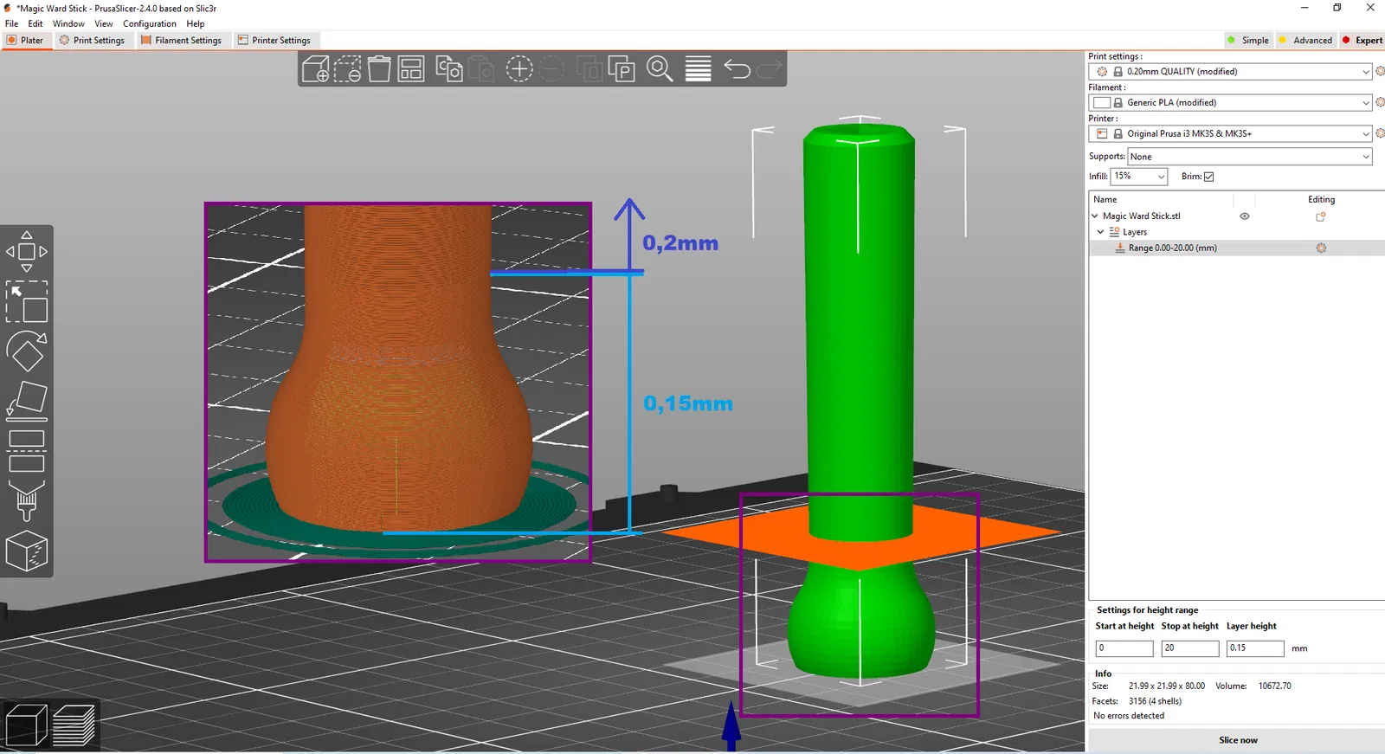This screenshot has width=1385, height=754.
Task: Open the Print settings preset dropdown
Action: 1230,72
